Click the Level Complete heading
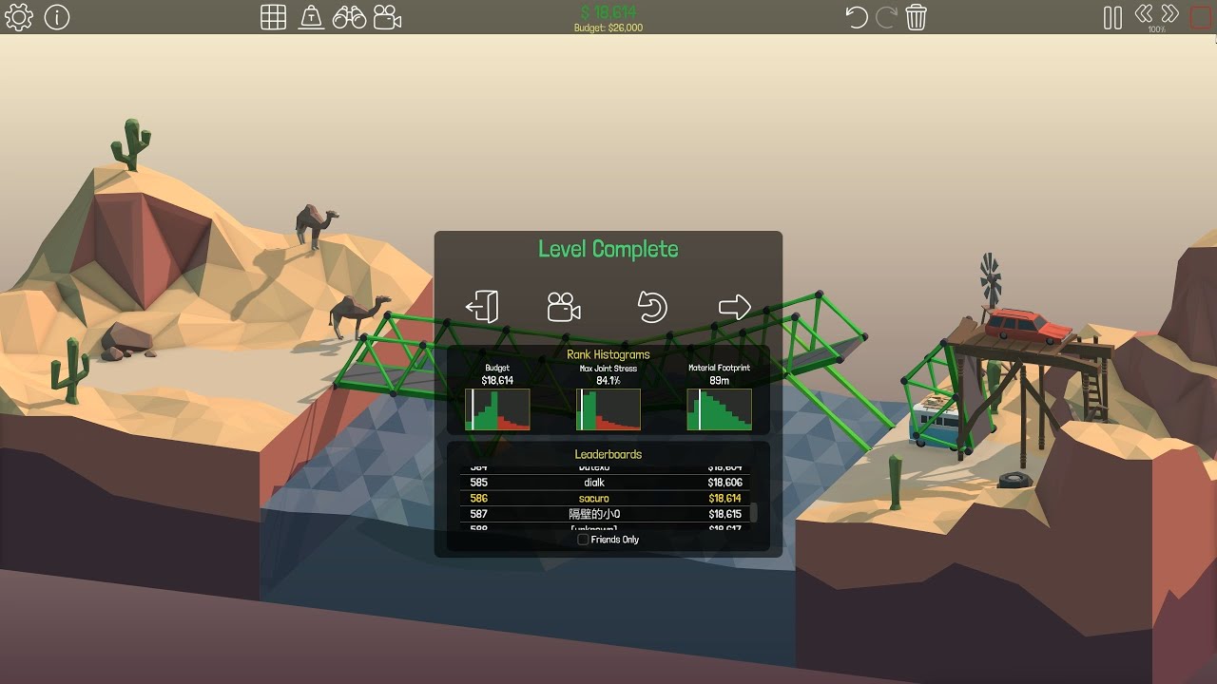 [x=608, y=249]
